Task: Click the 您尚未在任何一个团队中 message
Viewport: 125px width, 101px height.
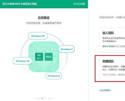Action: [x=112, y=17]
